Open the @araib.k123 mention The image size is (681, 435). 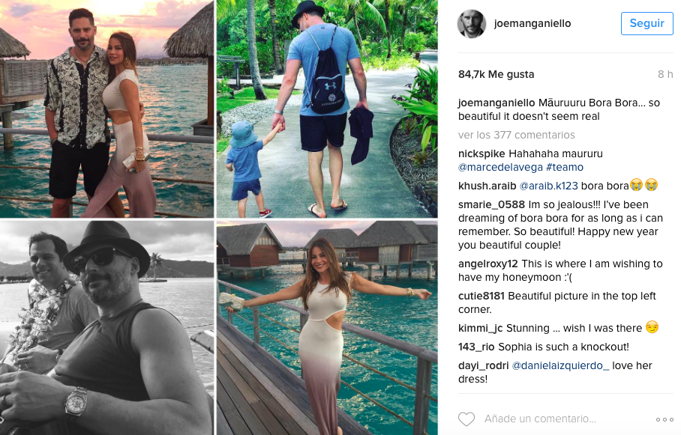[548, 186]
